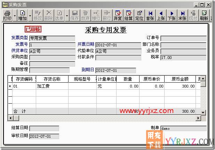Open the dropdown arrow next to 选单
This screenshot has height=150, width=215.
click(x=67, y=15)
